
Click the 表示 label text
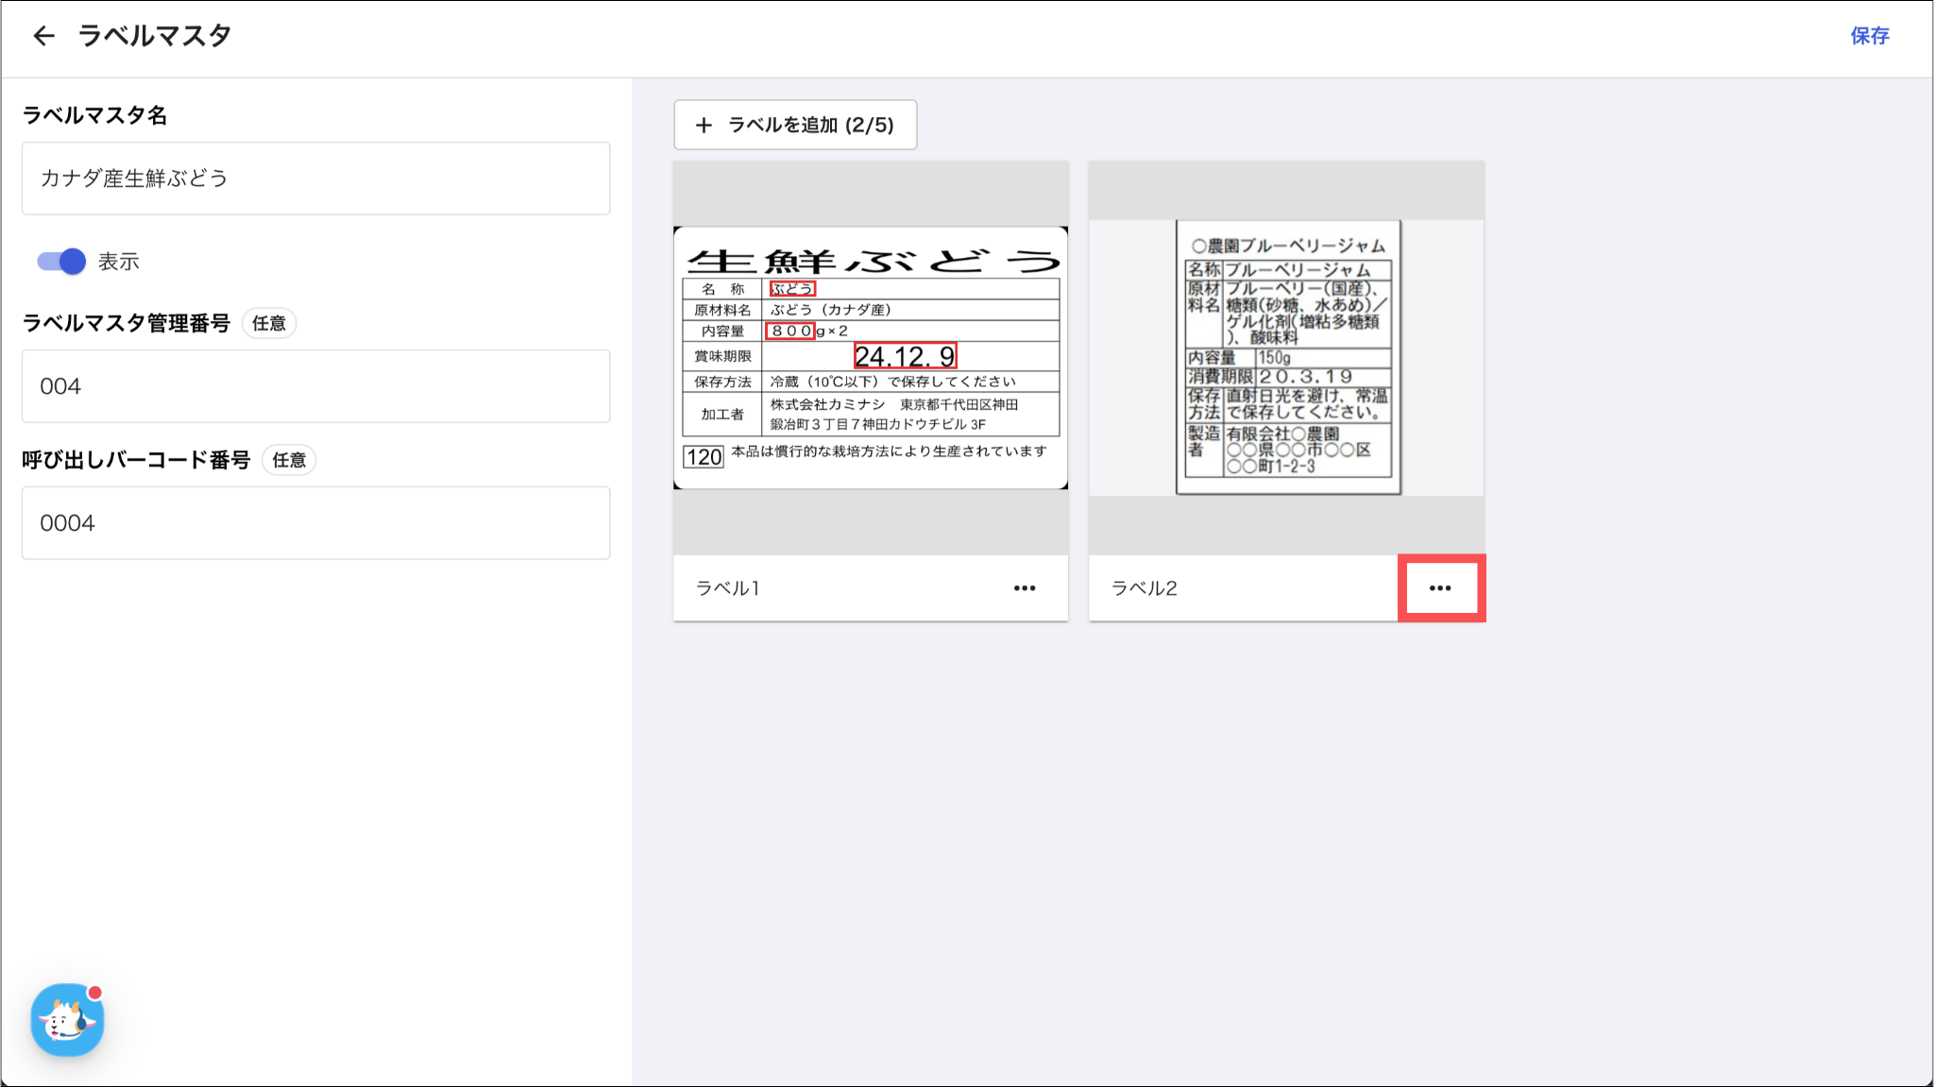pos(119,262)
